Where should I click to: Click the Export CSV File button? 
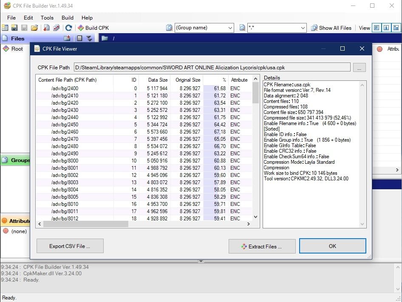[x=70, y=246]
